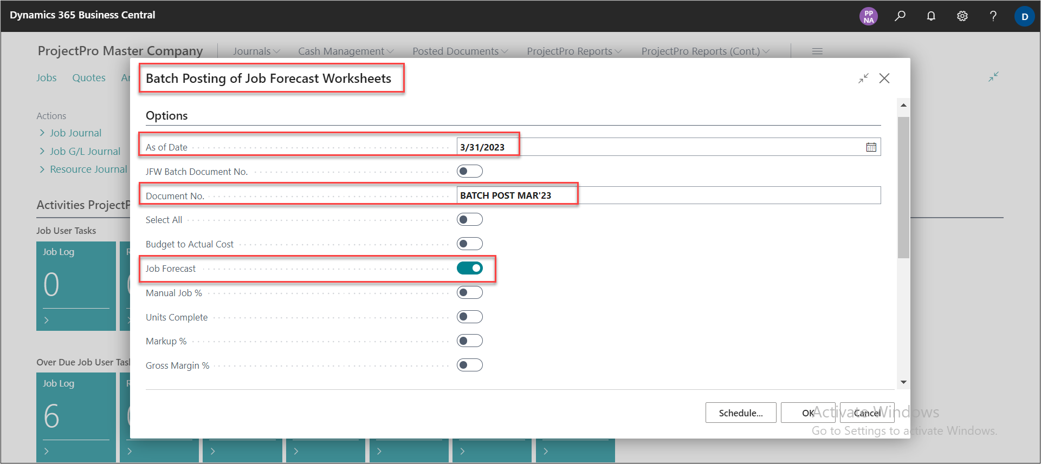Open the ProjectPro Reports menu
Image resolution: width=1041 pixels, height=464 pixels.
574,51
